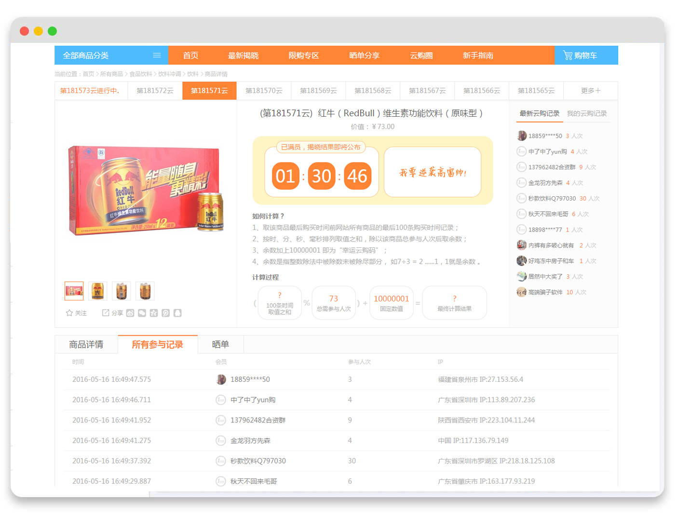This screenshot has width=675, height=514.
Task: Select period tab 第181568云
Action: point(373,91)
